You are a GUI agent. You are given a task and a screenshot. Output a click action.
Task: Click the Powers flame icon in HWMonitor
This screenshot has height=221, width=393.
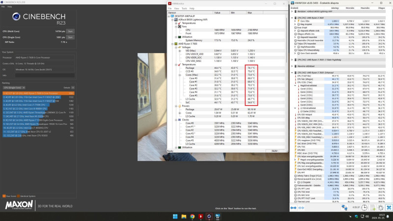click(x=179, y=106)
